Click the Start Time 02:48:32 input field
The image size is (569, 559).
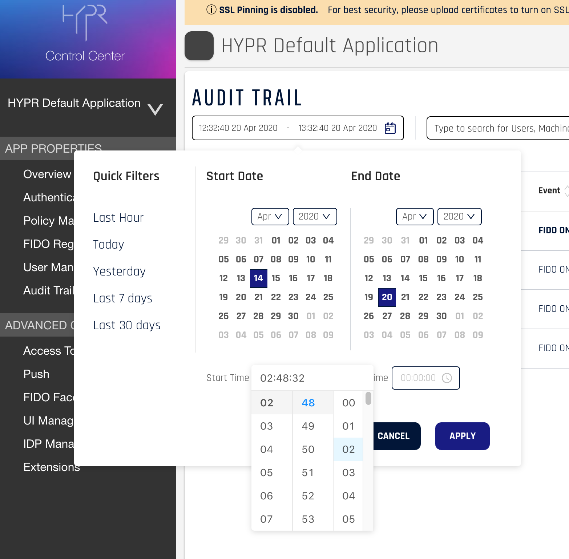click(x=312, y=378)
